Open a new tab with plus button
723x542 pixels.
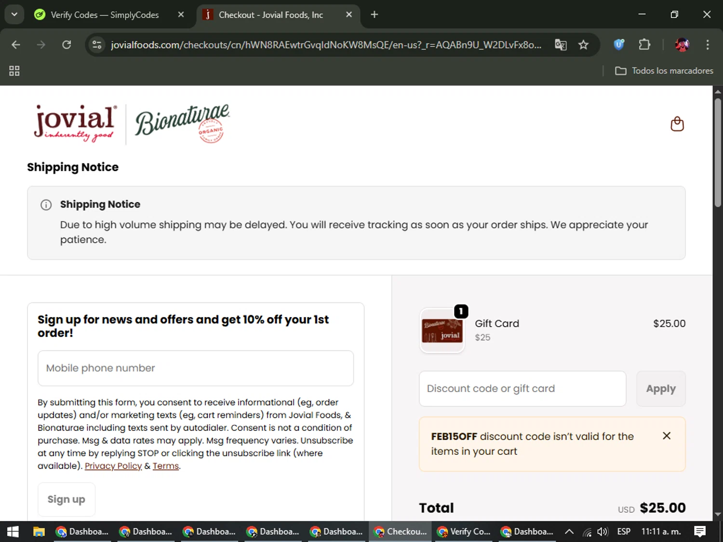point(375,14)
